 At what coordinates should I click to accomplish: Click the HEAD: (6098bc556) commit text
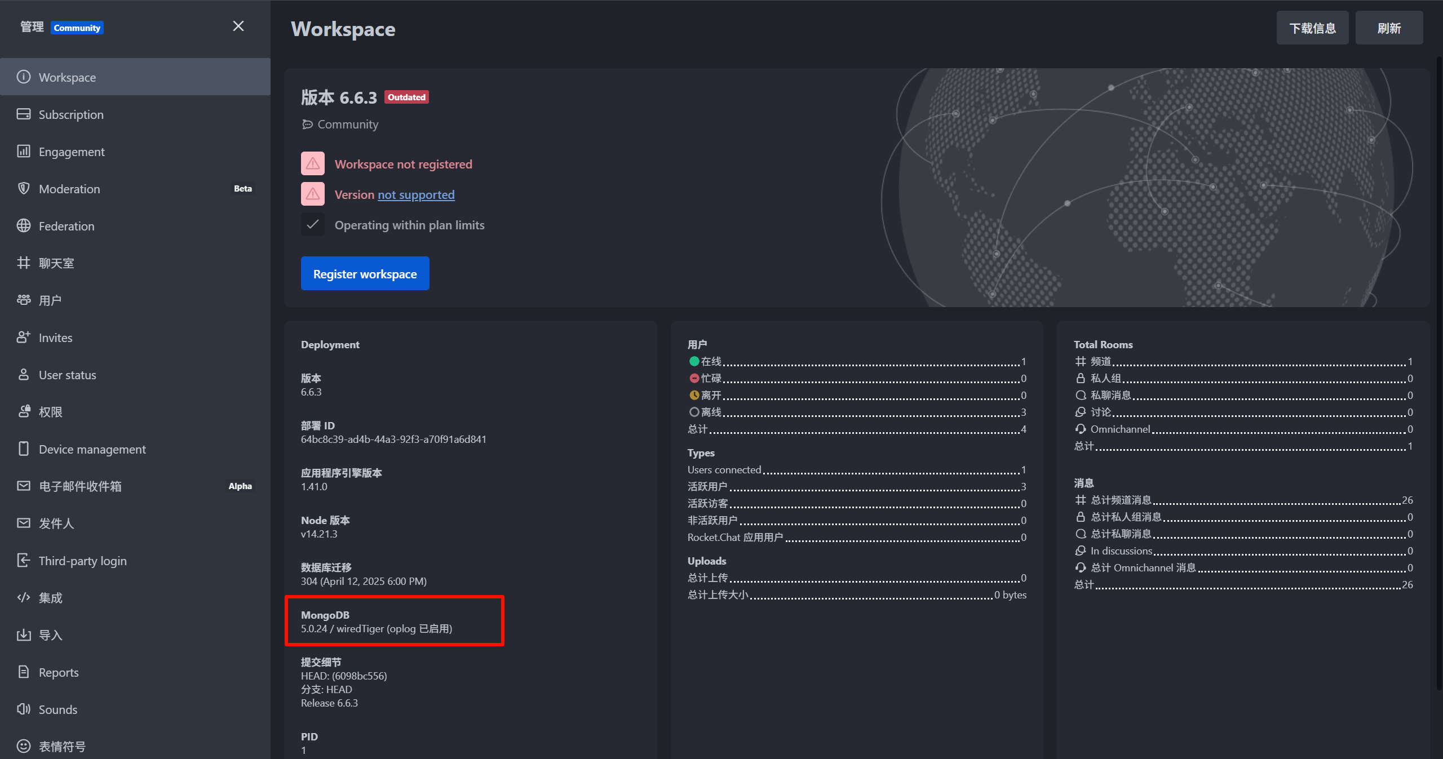coord(344,676)
